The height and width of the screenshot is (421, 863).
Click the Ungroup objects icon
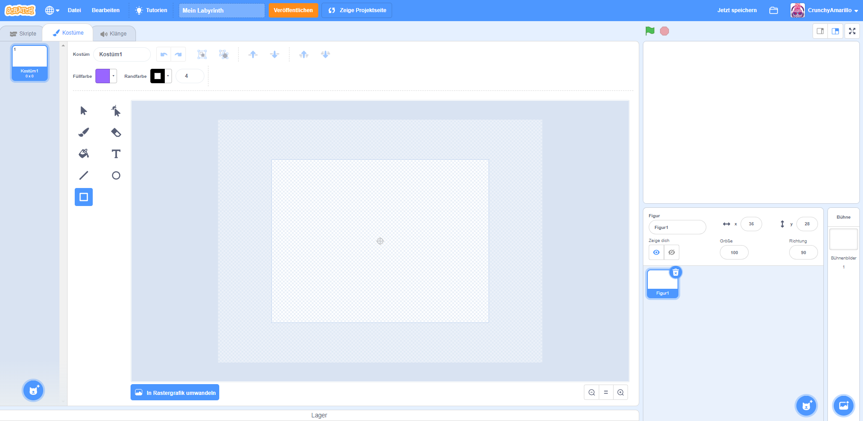point(224,54)
